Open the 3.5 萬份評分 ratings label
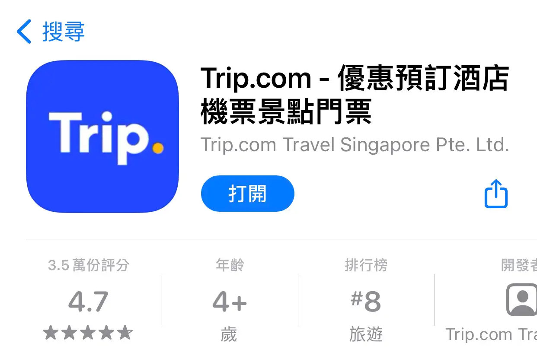537x356 pixels. tap(88, 265)
